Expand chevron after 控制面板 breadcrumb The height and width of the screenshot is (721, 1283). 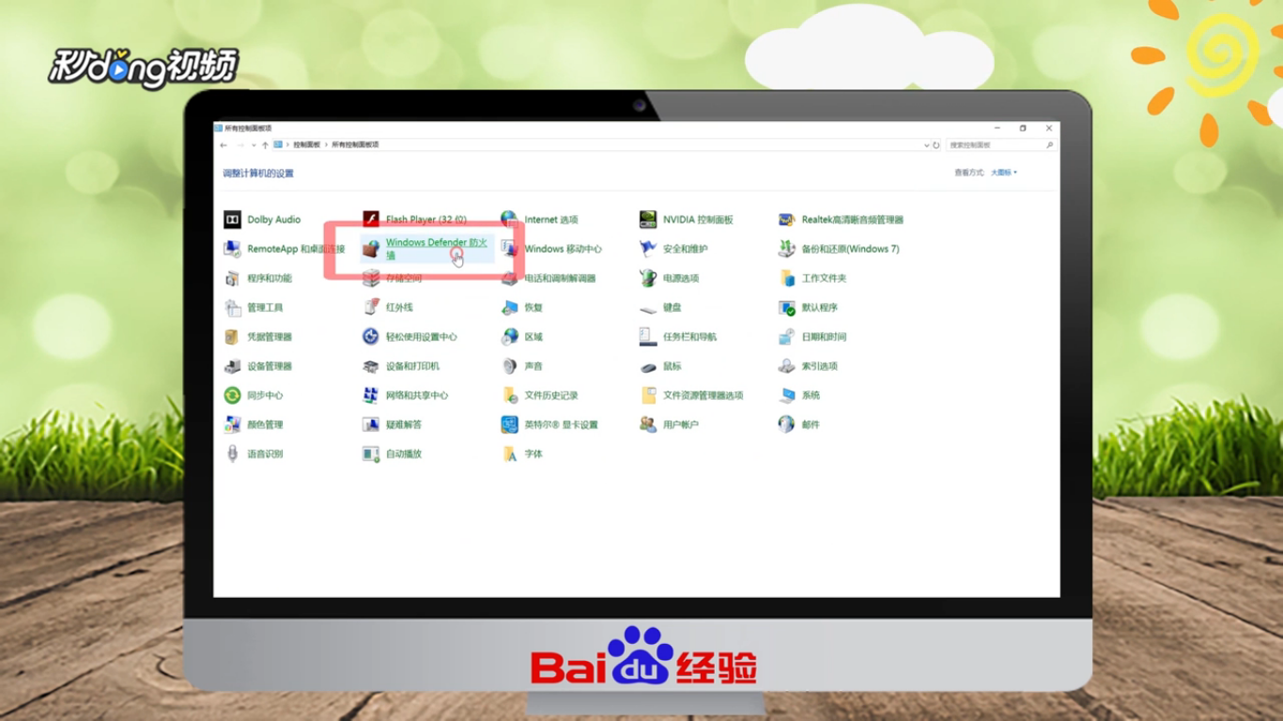[x=326, y=146]
